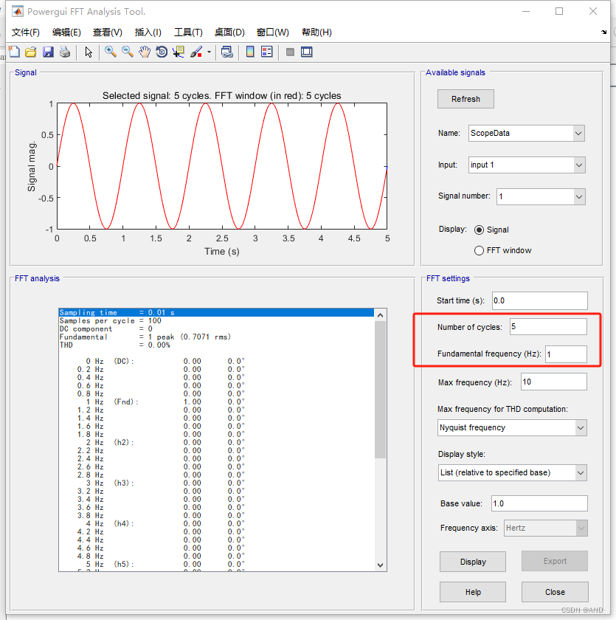Screen dimensions: 616x620
Task: Select the Zoom In tool
Action: pos(110,52)
